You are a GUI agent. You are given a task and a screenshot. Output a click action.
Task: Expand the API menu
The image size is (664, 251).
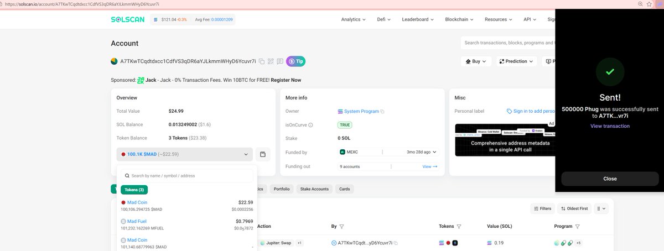coord(530,19)
